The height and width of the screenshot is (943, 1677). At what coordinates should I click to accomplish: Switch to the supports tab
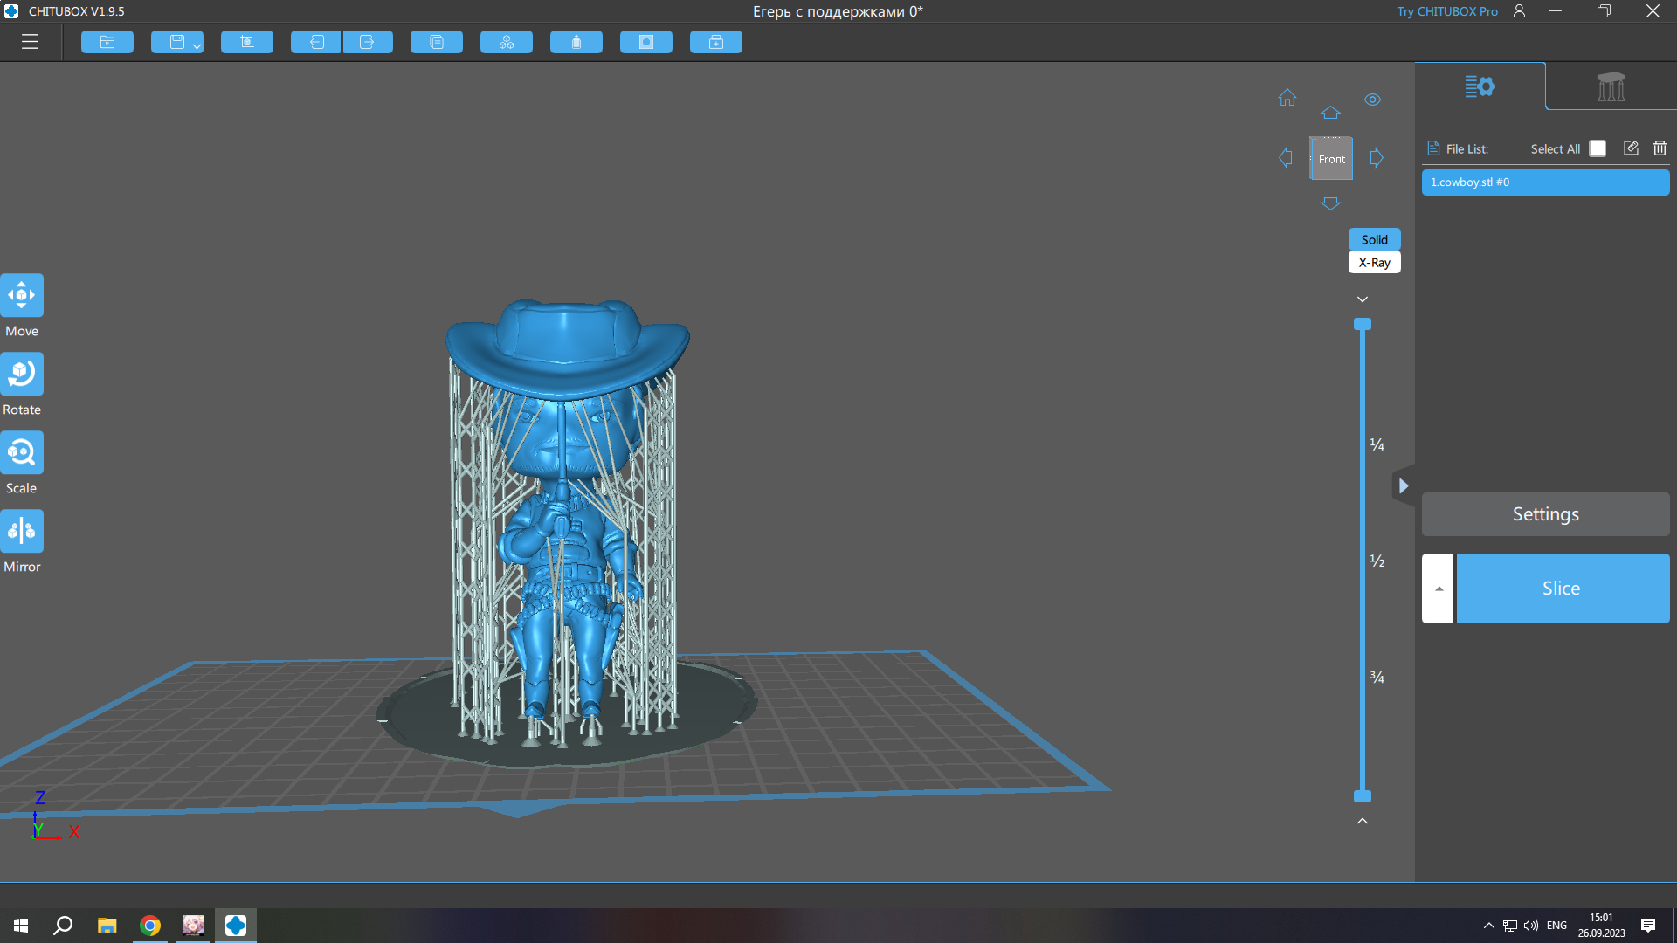click(x=1611, y=86)
